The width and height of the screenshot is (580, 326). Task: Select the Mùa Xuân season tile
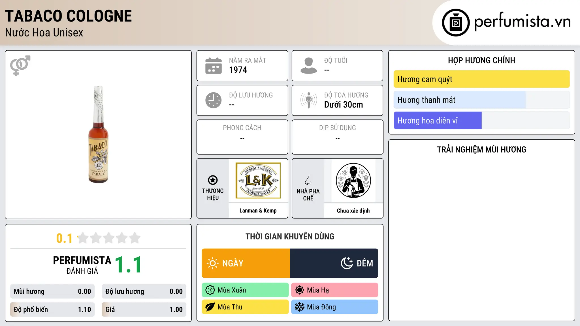245,290
